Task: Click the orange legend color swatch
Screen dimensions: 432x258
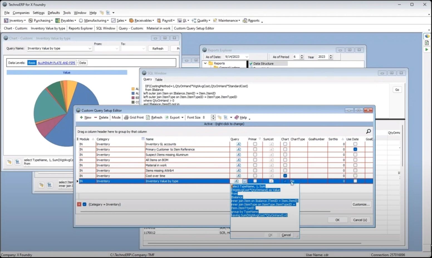Action: (133, 89)
